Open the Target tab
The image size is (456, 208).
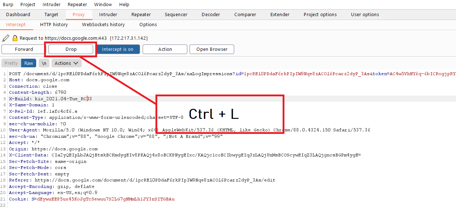click(51, 14)
